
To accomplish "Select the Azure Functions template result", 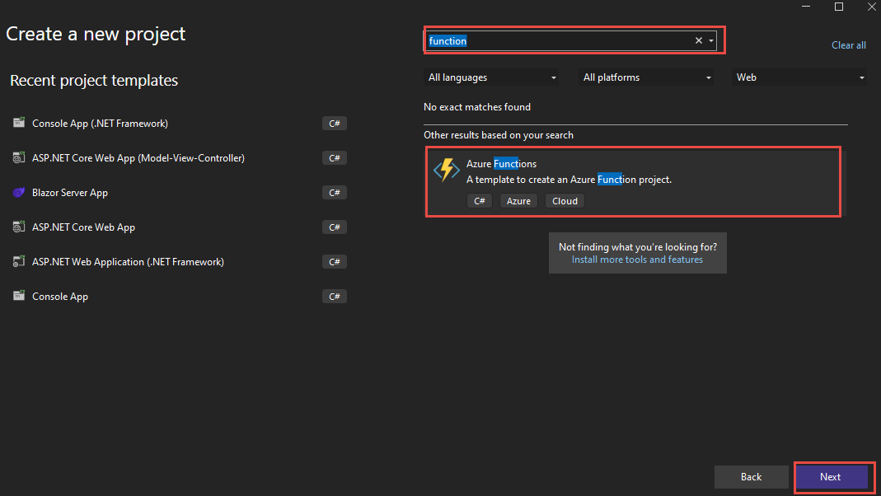I will pyautogui.click(x=635, y=183).
